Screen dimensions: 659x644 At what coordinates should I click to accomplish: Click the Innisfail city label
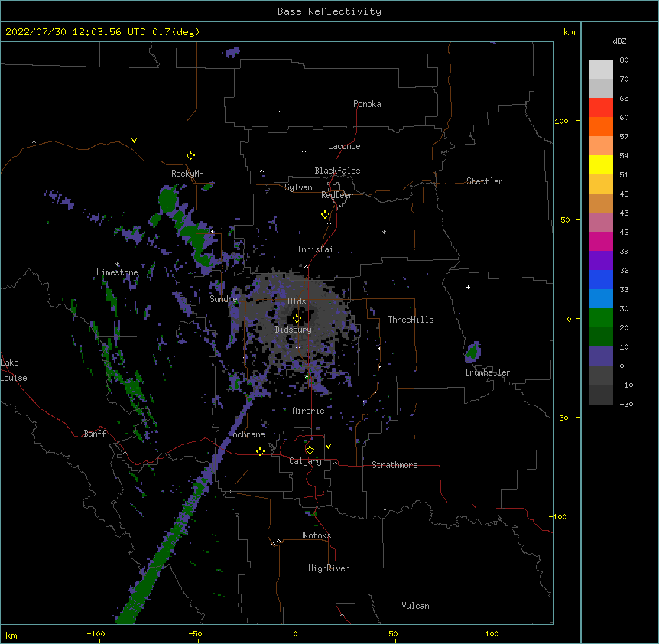318,249
